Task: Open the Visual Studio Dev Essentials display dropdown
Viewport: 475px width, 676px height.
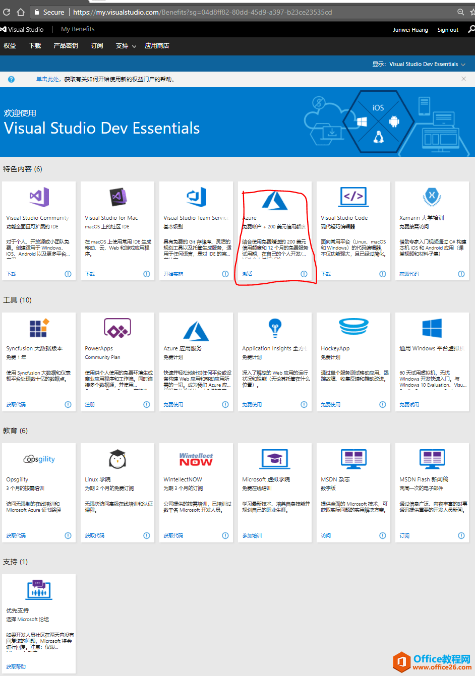Action: pyautogui.click(x=427, y=64)
